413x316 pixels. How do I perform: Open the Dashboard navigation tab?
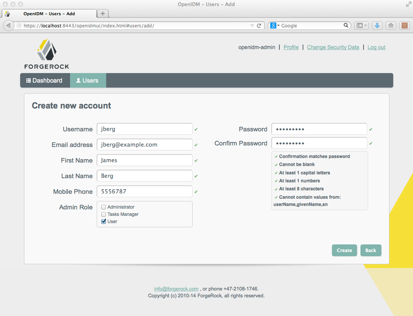click(x=44, y=80)
